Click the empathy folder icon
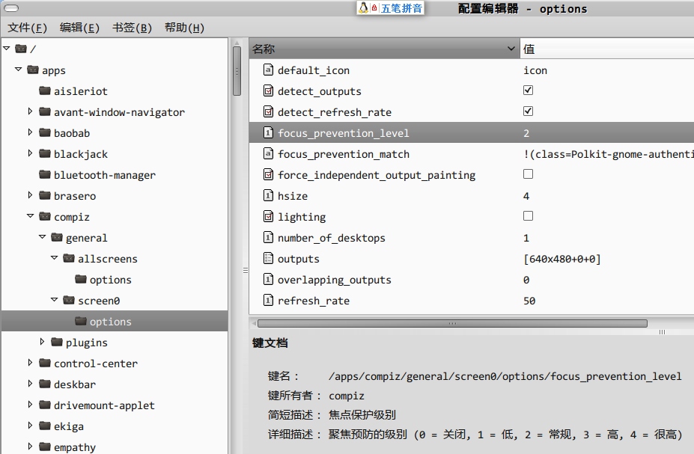The height and width of the screenshot is (454, 694). pos(45,447)
